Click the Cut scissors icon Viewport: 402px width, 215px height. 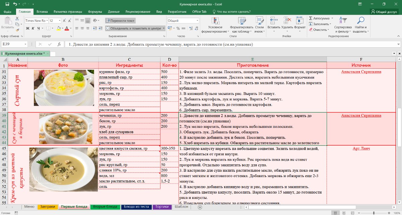point(17,19)
